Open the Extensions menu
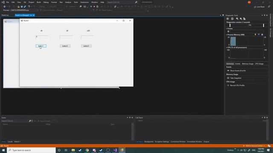This screenshot has height=153, width=273. tap(84, 2)
